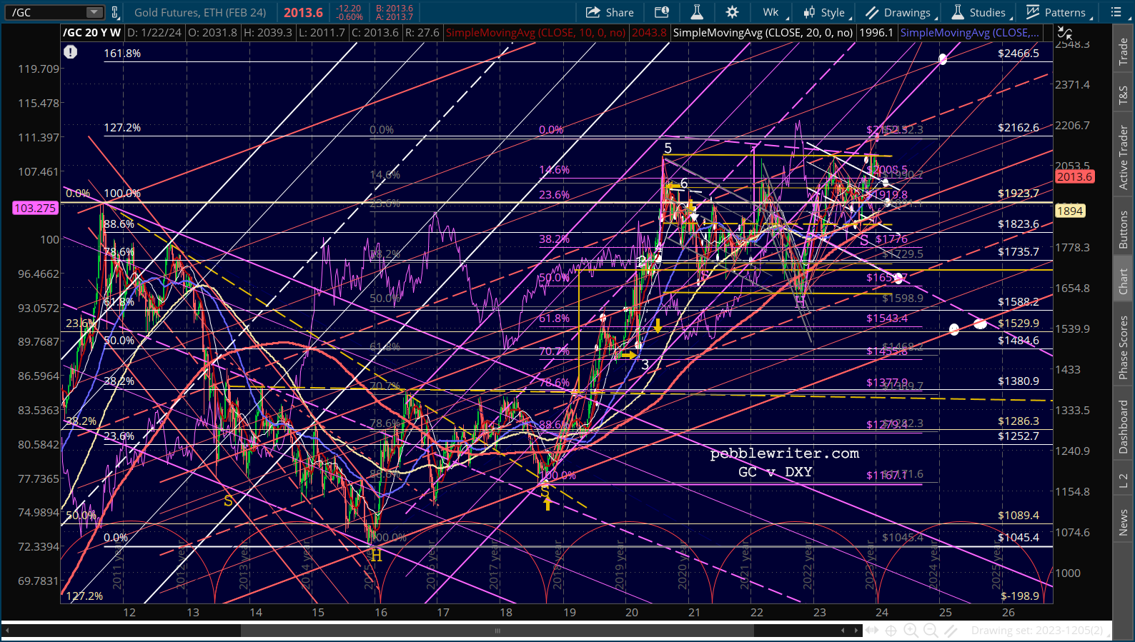Toggle the drawing tool slashes icon at bottom
1135x642 pixels.
[951, 631]
